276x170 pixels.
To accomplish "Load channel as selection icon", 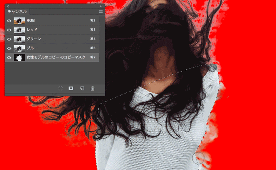I will coord(61,88).
